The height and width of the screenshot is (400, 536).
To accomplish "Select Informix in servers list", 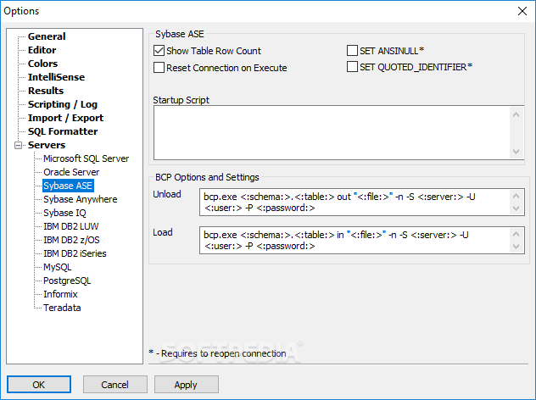I will tap(60, 294).
